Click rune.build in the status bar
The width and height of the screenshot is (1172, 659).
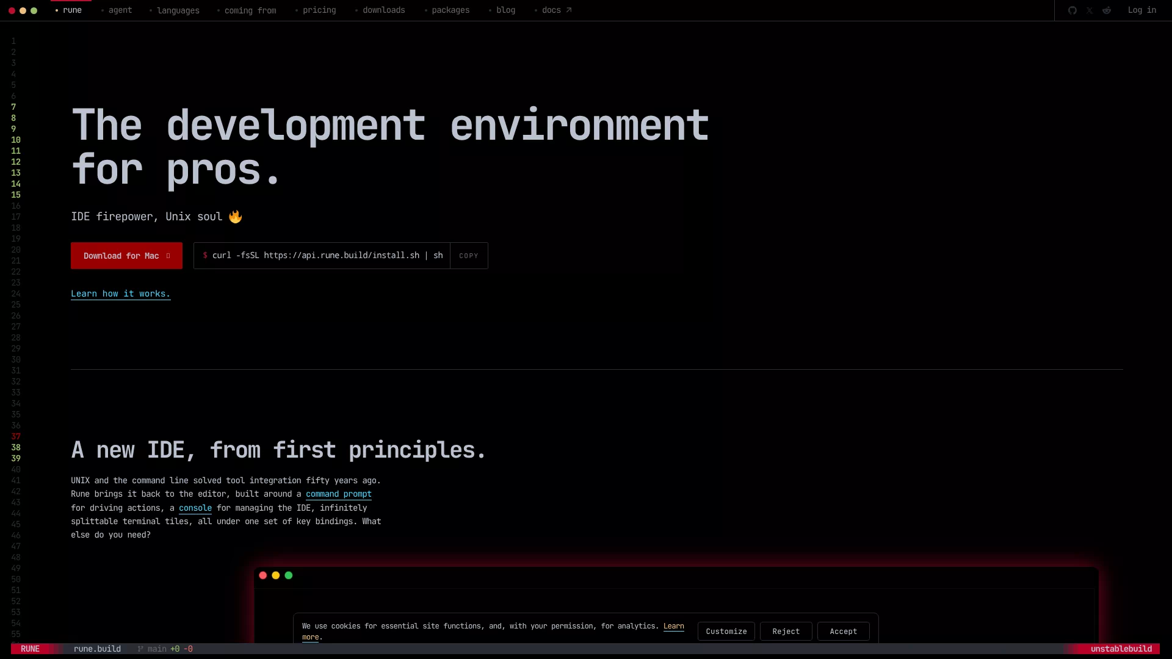tap(97, 649)
